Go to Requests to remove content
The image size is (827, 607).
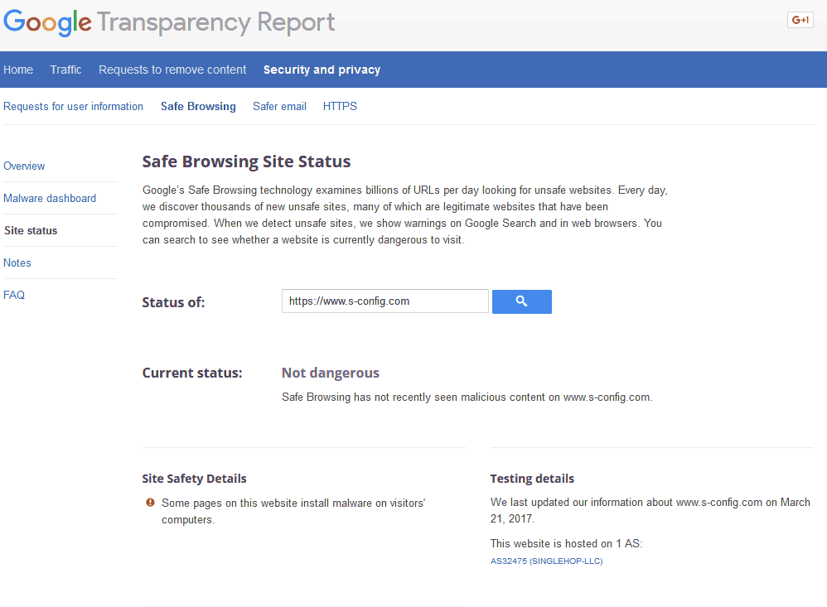coord(172,70)
